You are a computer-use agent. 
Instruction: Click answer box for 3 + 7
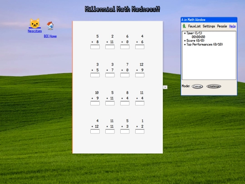(110, 75)
